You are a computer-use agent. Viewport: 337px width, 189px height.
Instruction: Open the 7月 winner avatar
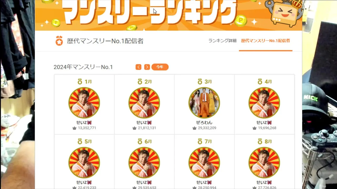(x=204, y=162)
